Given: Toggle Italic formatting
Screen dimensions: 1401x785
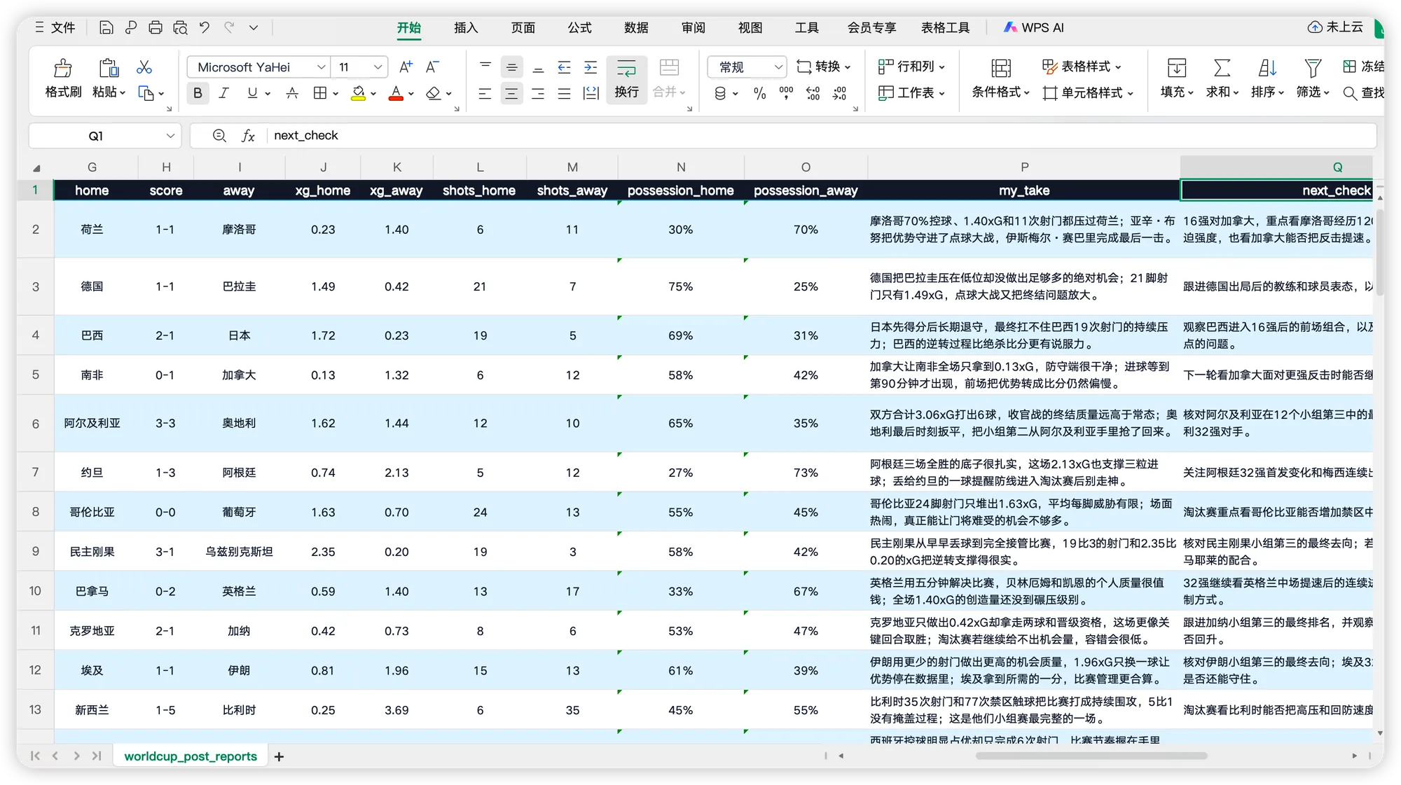Looking at the screenshot, I should tap(224, 93).
